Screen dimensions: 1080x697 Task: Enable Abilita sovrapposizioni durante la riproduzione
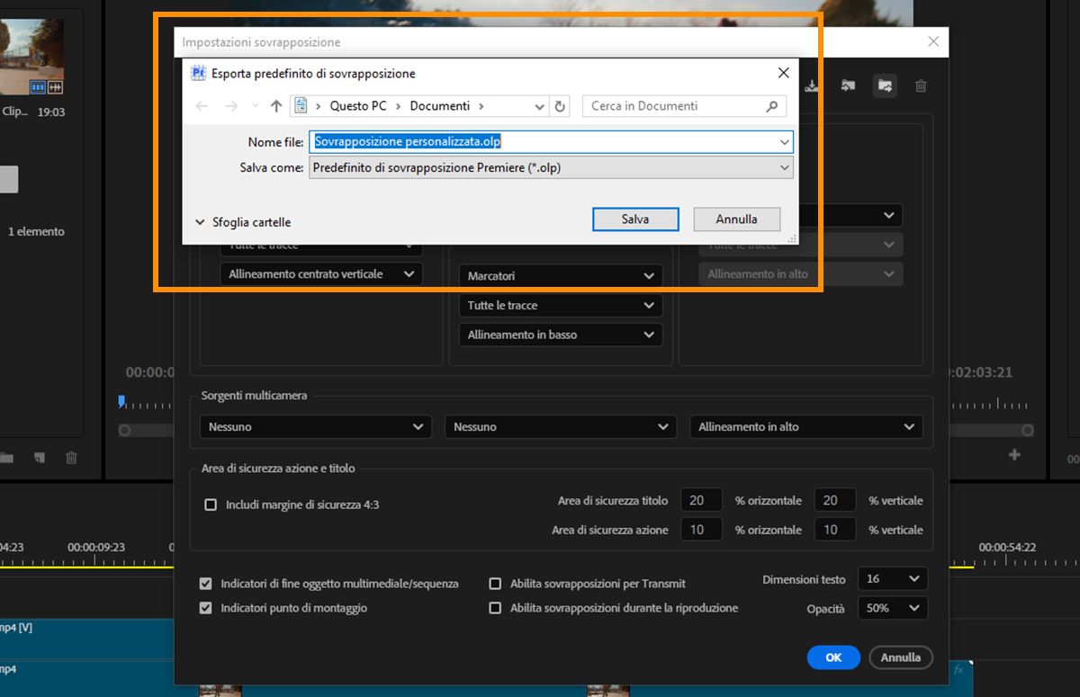point(495,608)
